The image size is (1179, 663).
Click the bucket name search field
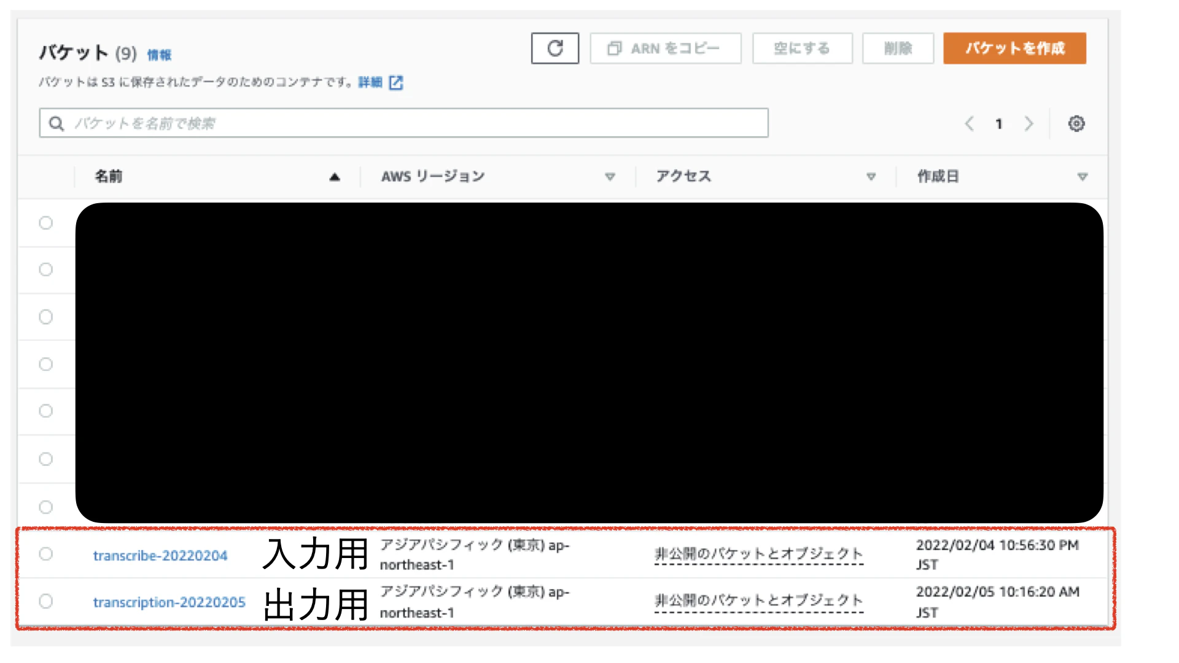368,123
